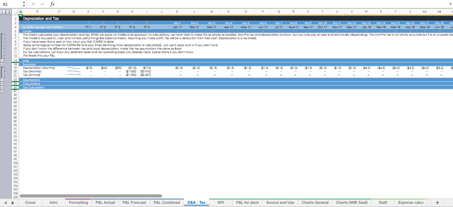Open the P&L for deck tab
Image resolution: width=453 pixels, height=207 pixels.
click(x=247, y=203)
